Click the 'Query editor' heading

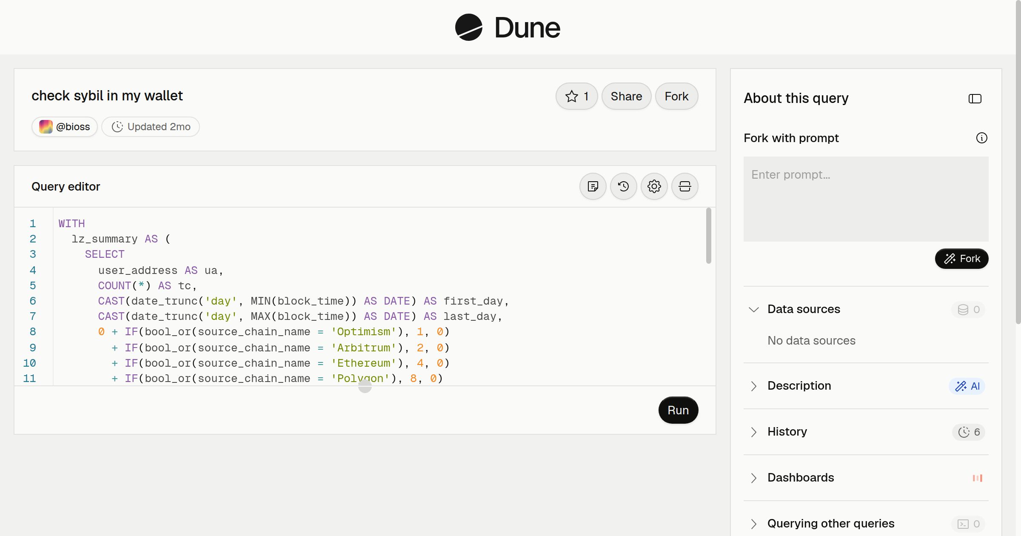pos(66,186)
